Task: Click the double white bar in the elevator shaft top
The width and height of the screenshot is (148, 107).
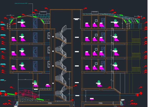Action: point(76,19)
